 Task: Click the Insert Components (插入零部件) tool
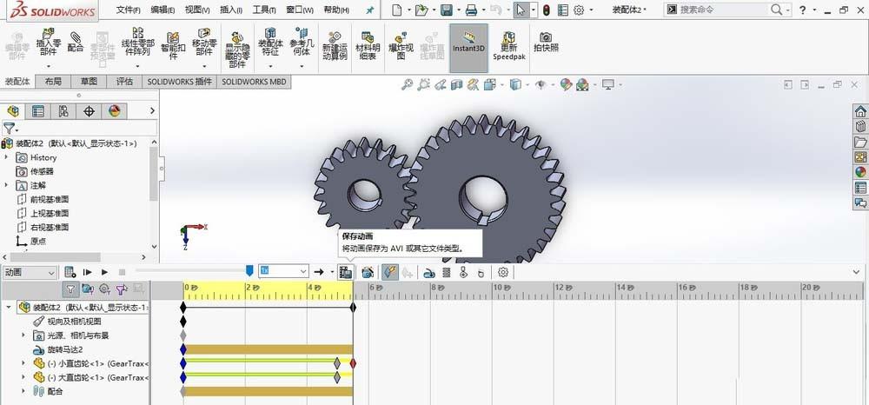click(48, 43)
